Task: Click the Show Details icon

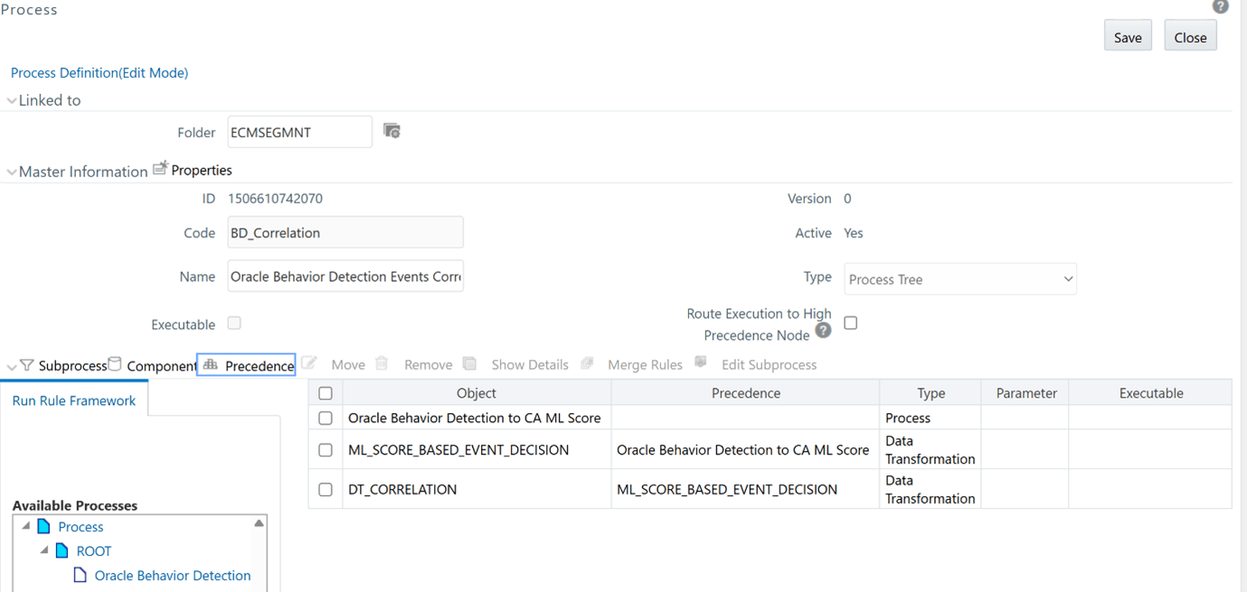Action: click(x=469, y=363)
